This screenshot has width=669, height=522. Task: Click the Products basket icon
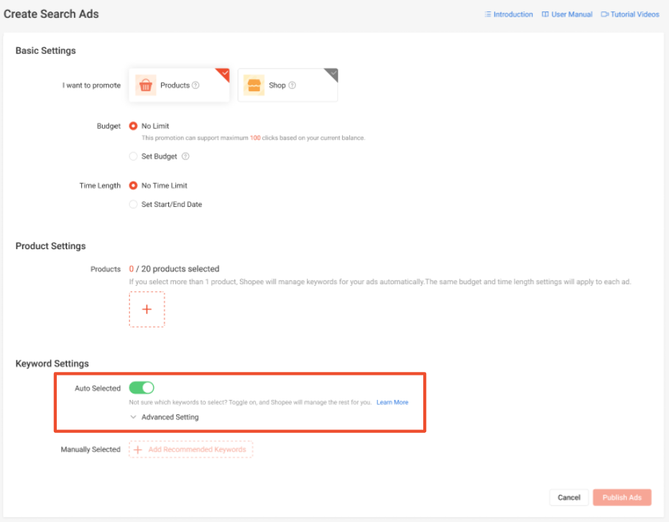(x=145, y=85)
